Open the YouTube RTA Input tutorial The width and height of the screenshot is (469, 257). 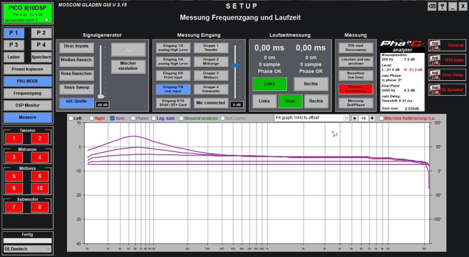pyautogui.click(x=447, y=60)
